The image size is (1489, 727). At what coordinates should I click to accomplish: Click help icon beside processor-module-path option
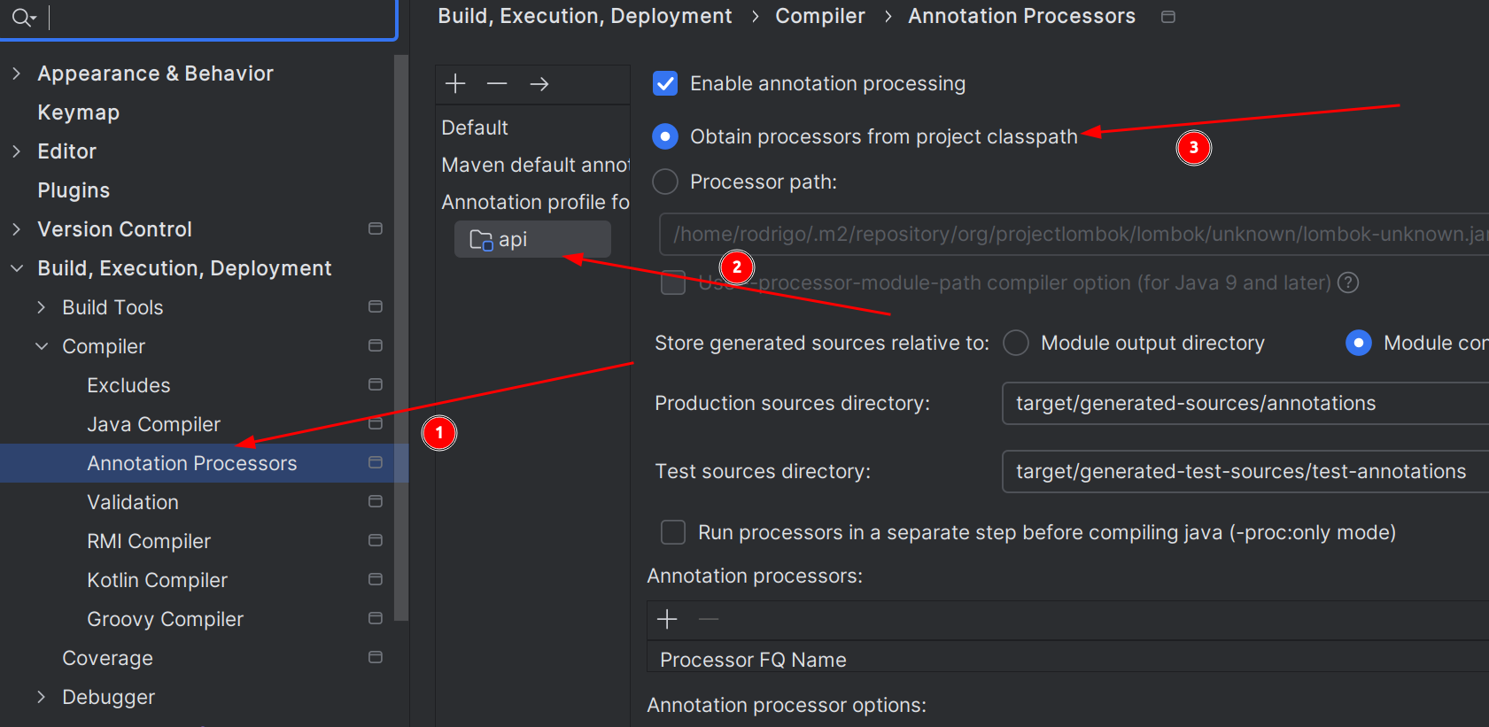(1348, 282)
